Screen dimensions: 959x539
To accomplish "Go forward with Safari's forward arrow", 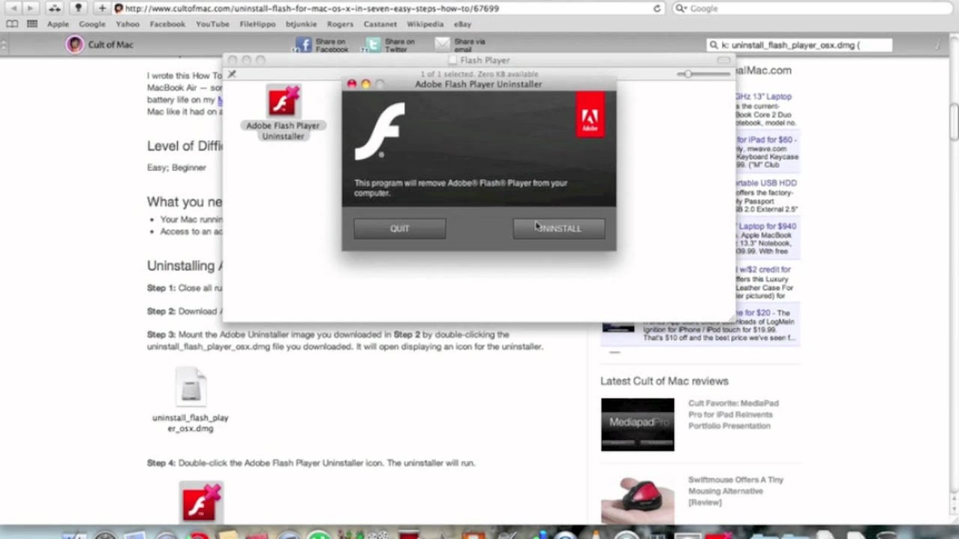I will [x=31, y=8].
